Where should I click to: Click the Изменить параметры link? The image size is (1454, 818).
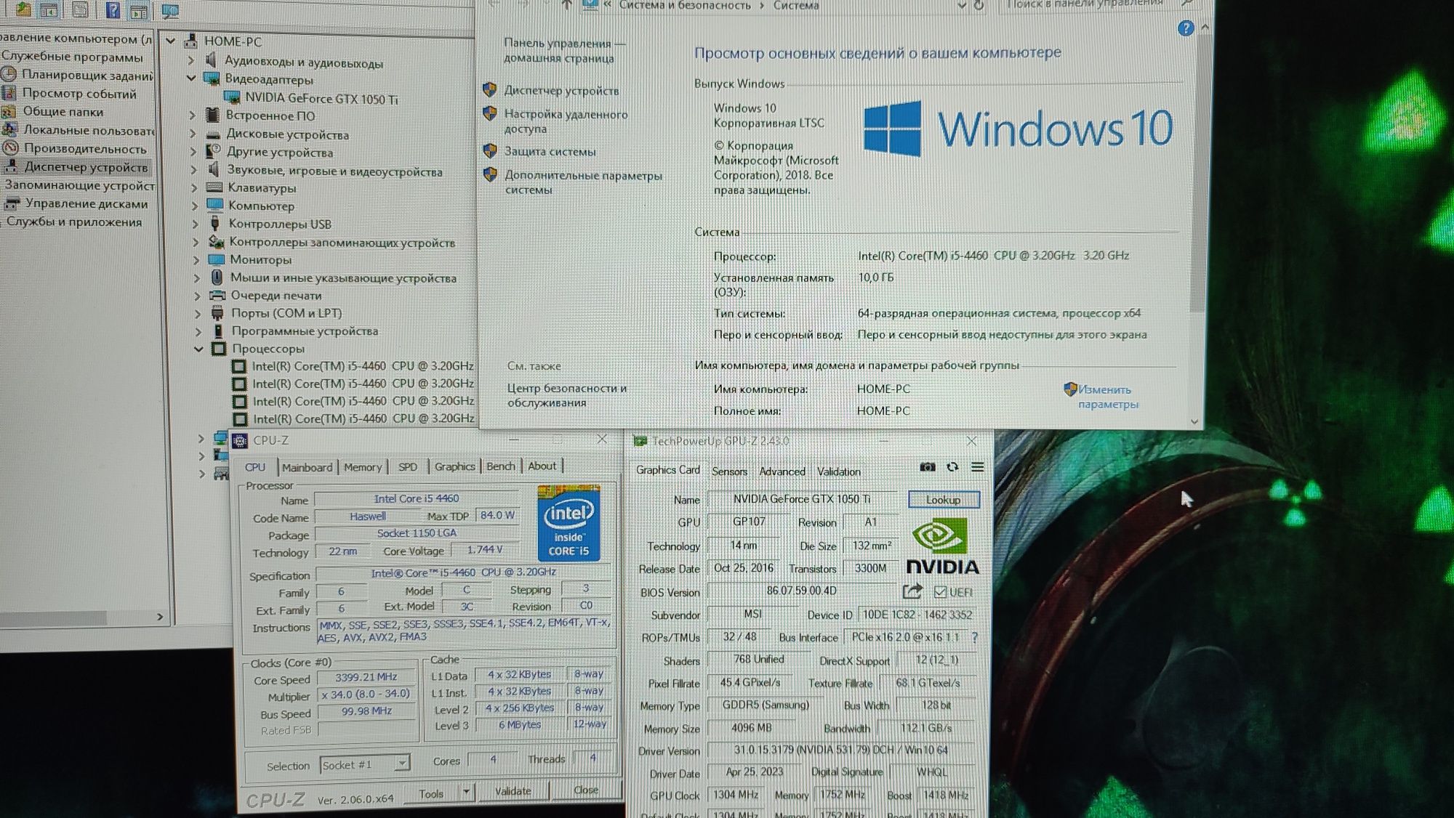1108,397
